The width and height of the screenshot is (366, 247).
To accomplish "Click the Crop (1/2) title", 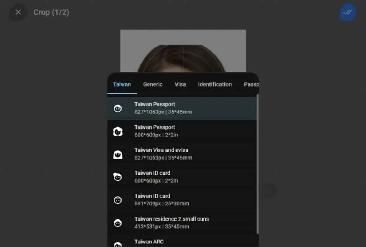I will click(x=51, y=13).
